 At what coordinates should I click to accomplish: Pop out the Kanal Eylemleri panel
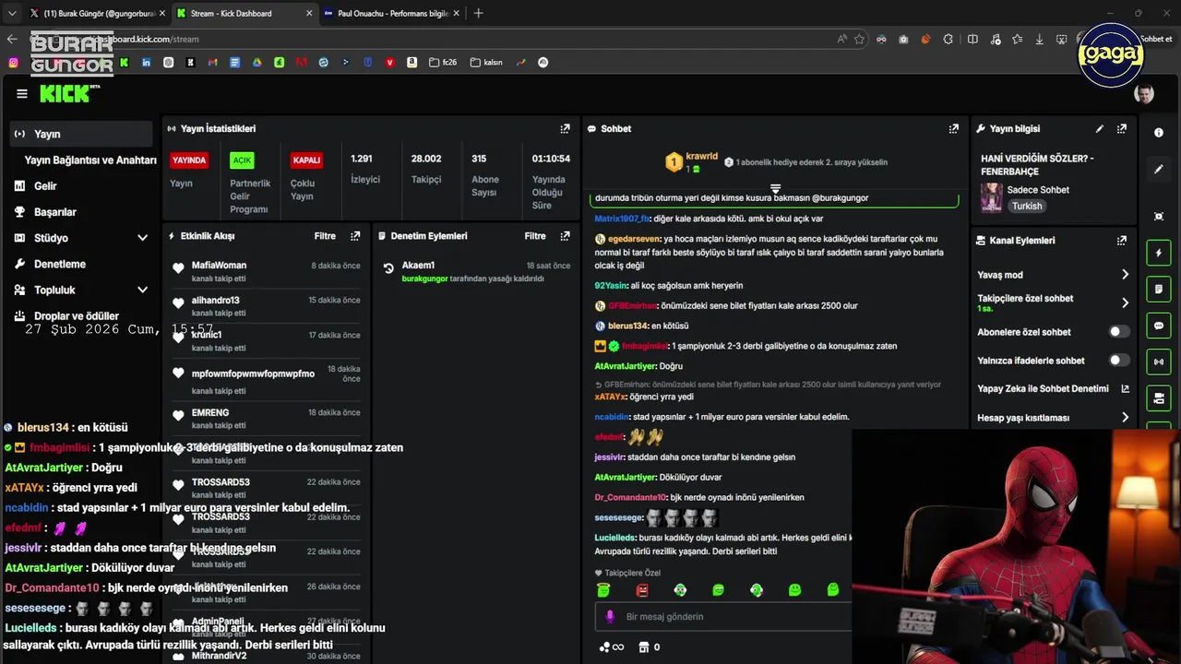point(1122,241)
